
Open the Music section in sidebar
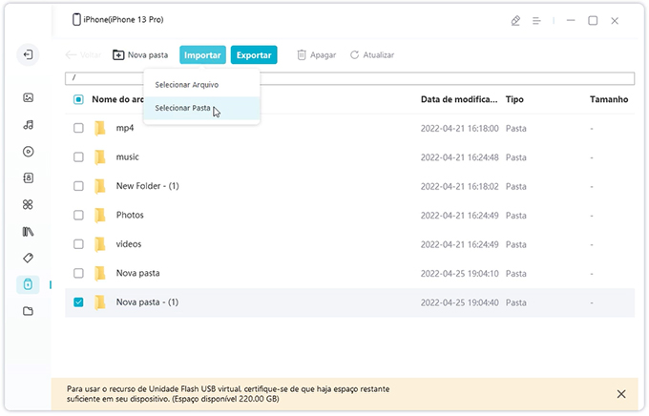[29, 124]
